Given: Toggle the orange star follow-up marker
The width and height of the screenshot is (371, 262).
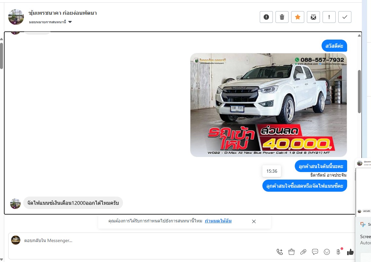Looking at the screenshot, I should click(x=297, y=17).
